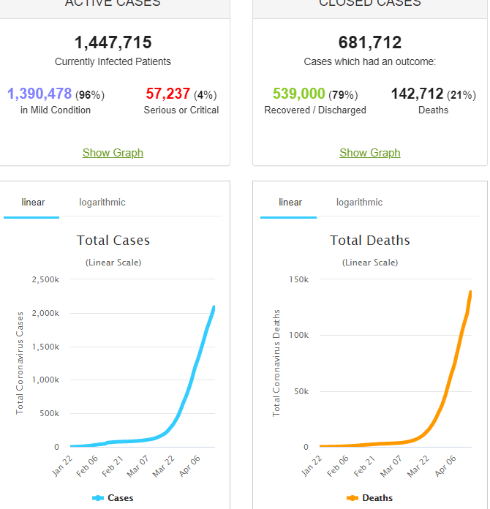Viewport: 490px width, 509px height.
Task: Click Apr 06 label on Total Cases axis
Action: (x=189, y=465)
